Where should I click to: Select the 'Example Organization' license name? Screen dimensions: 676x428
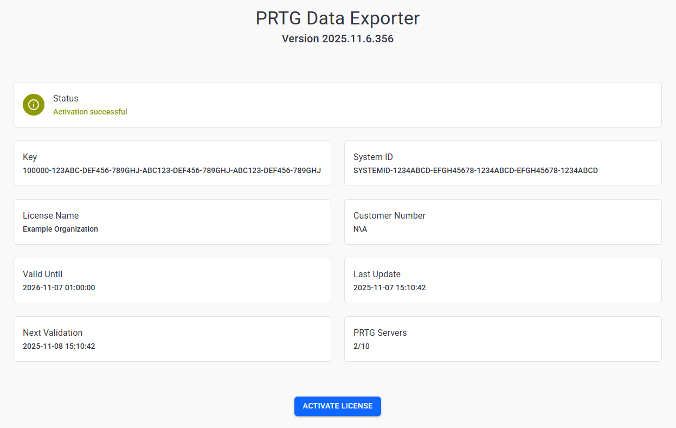[x=60, y=229]
